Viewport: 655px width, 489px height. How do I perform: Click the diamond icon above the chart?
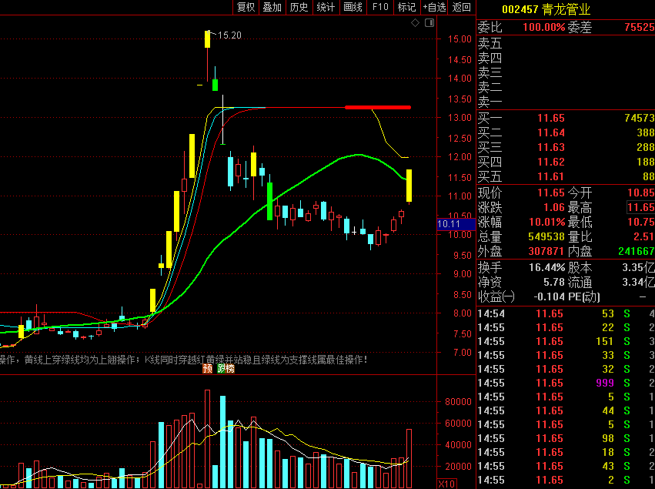coord(415,23)
